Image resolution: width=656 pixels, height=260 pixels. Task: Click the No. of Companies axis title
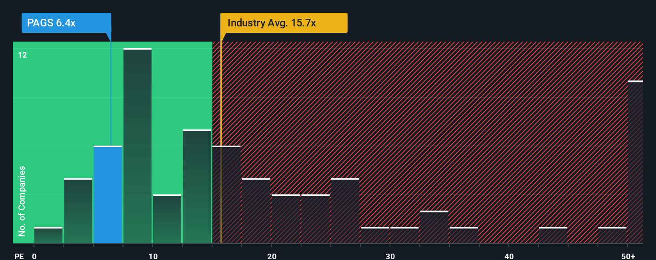(22, 201)
